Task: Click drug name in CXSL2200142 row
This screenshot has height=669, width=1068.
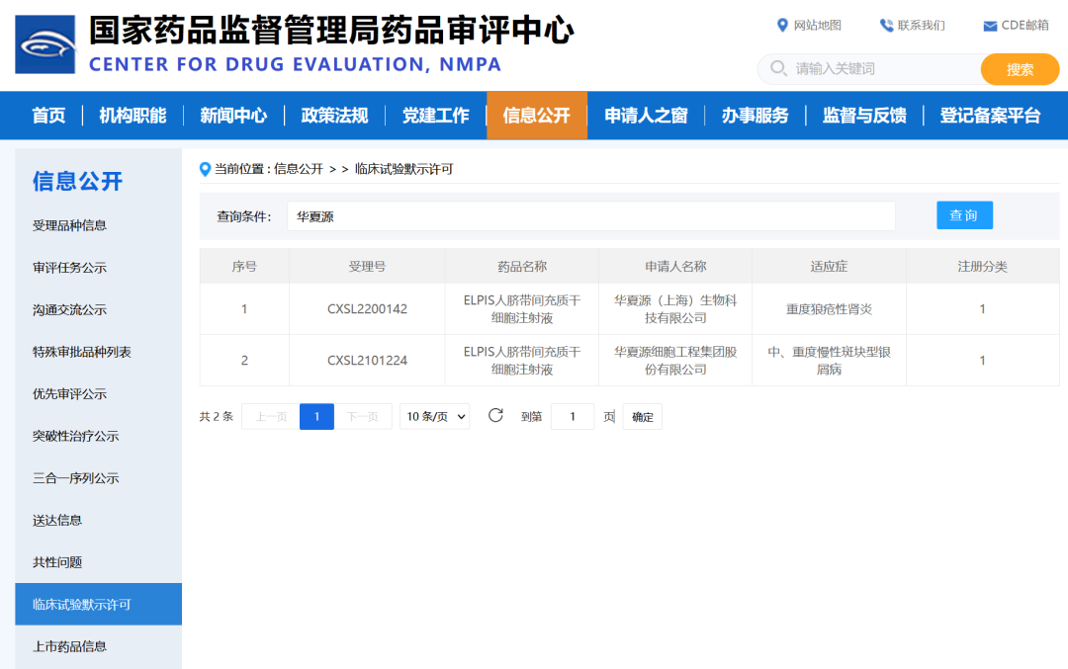Action: tap(522, 309)
